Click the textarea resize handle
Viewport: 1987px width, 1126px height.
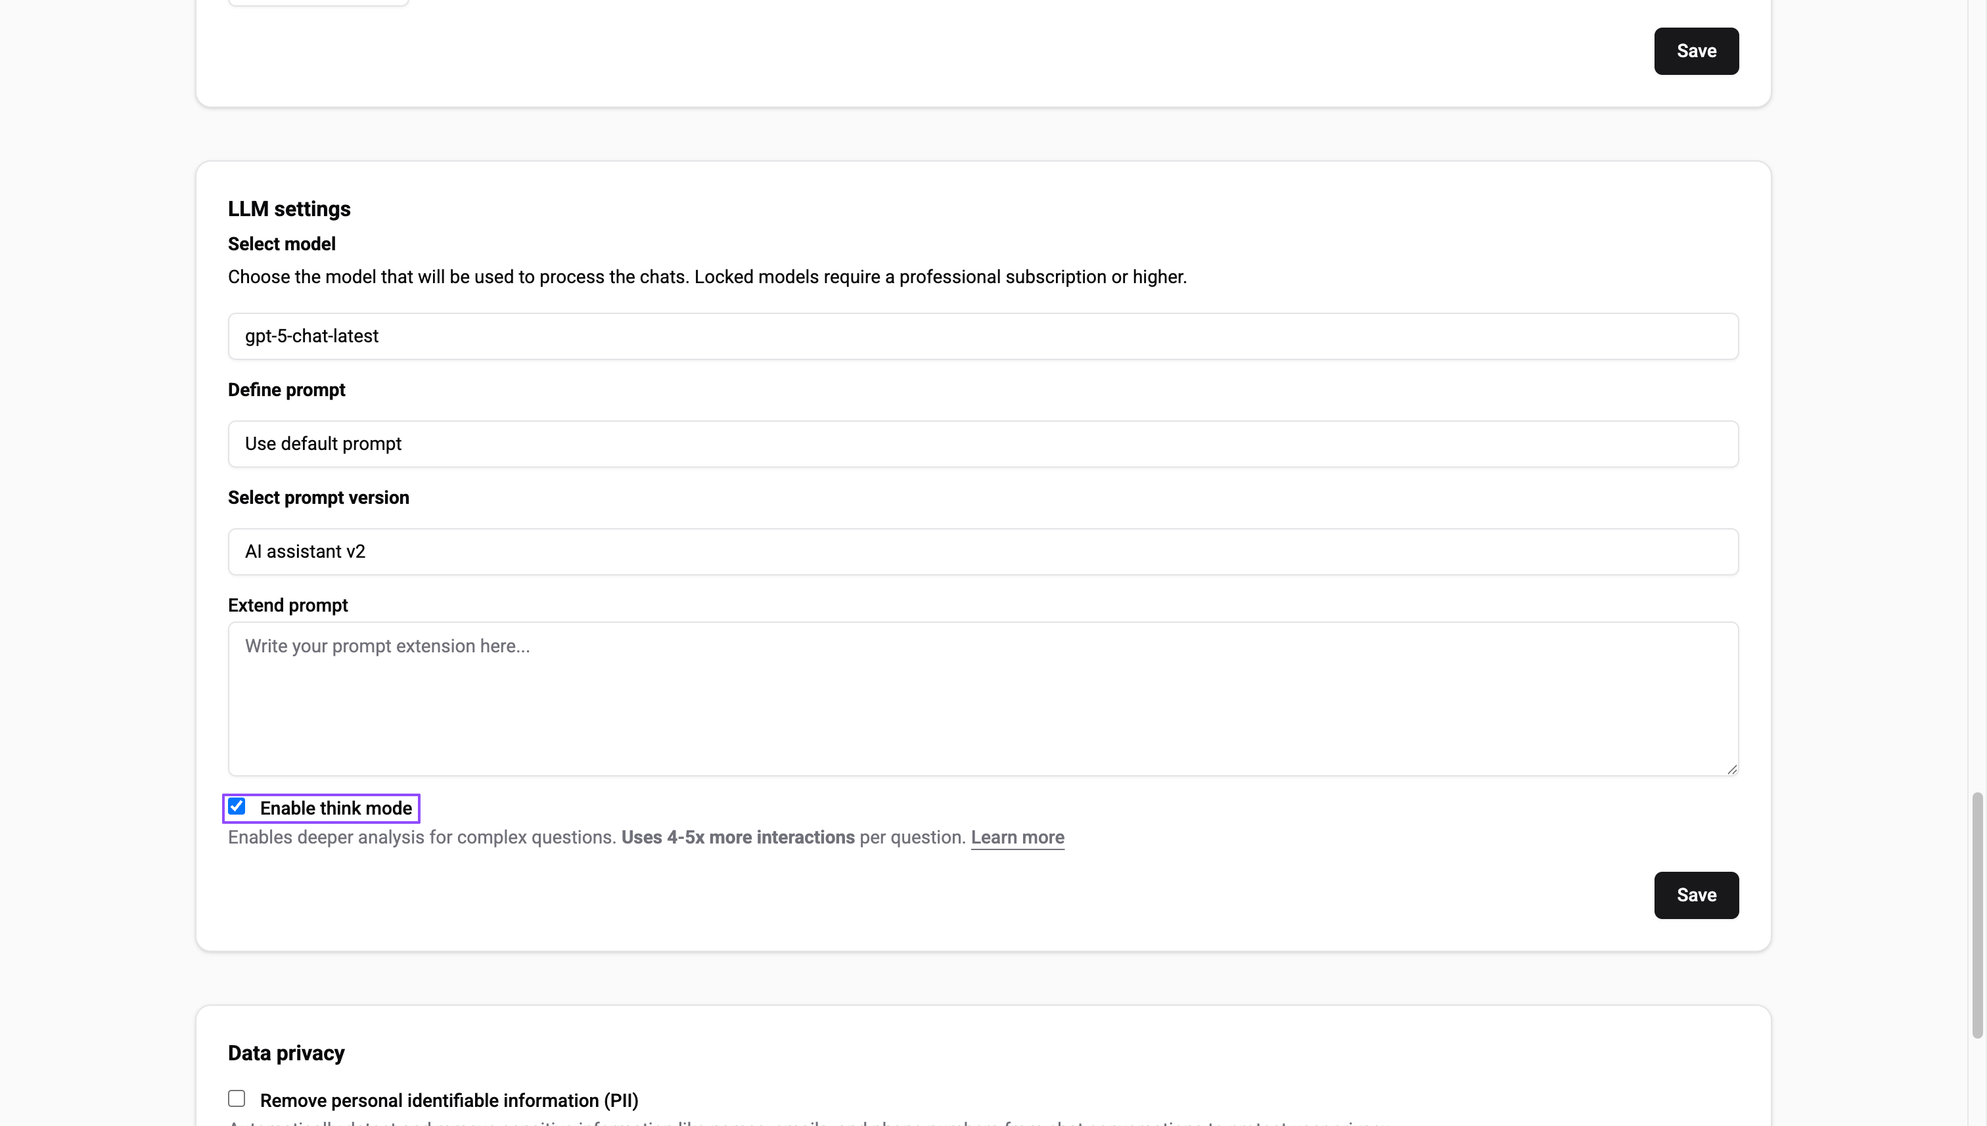1733,768
